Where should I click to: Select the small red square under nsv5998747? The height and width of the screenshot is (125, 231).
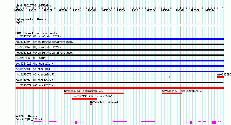point(91,104)
